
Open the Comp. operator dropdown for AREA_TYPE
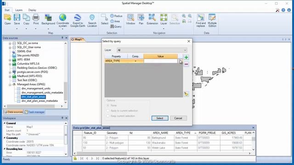[x=136, y=61]
